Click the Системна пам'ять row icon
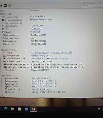Image resolution: width=103 pixels, height=118 pixels. (4, 61)
